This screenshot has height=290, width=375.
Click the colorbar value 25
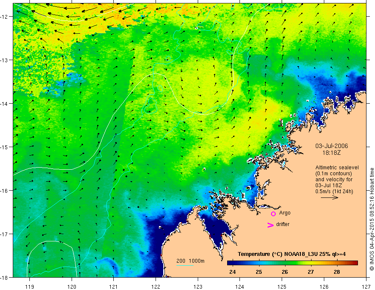(x=259, y=272)
